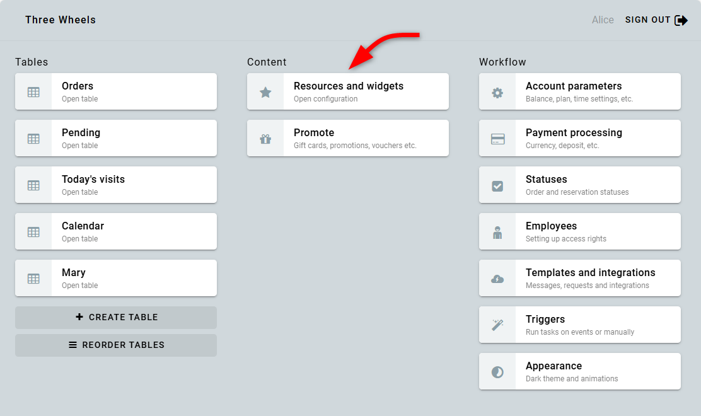Open the Calendar table
The image size is (701, 416).
click(x=116, y=231)
